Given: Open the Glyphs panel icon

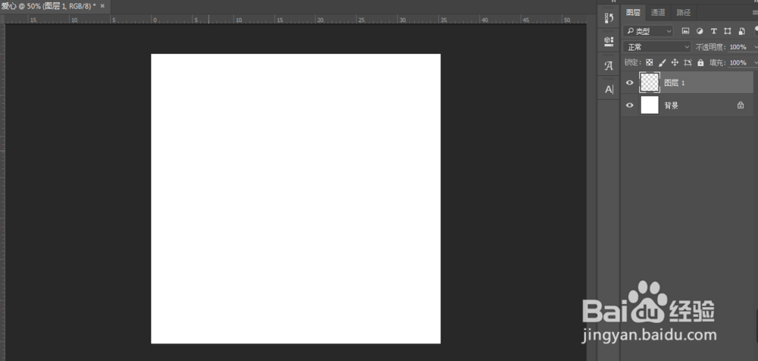Looking at the screenshot, I should [609, 66].
